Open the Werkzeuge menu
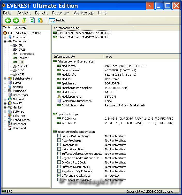The width and height of the screenshot is (182, 195). pyautogui.click(x=84, y=13)
